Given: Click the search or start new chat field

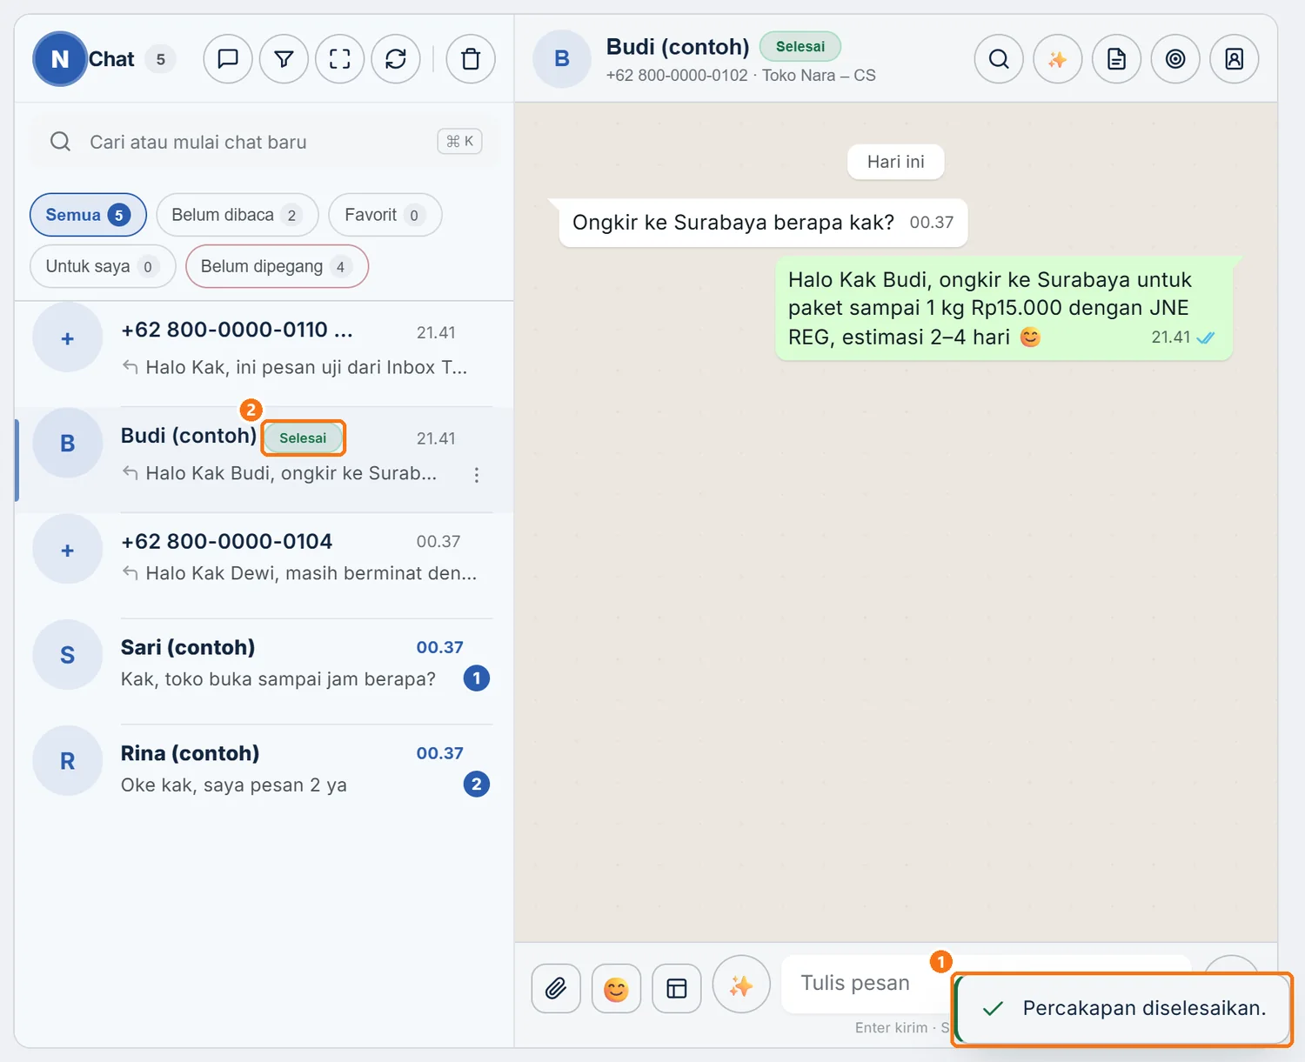Looking at the screenshot, I should coord(264,142).
